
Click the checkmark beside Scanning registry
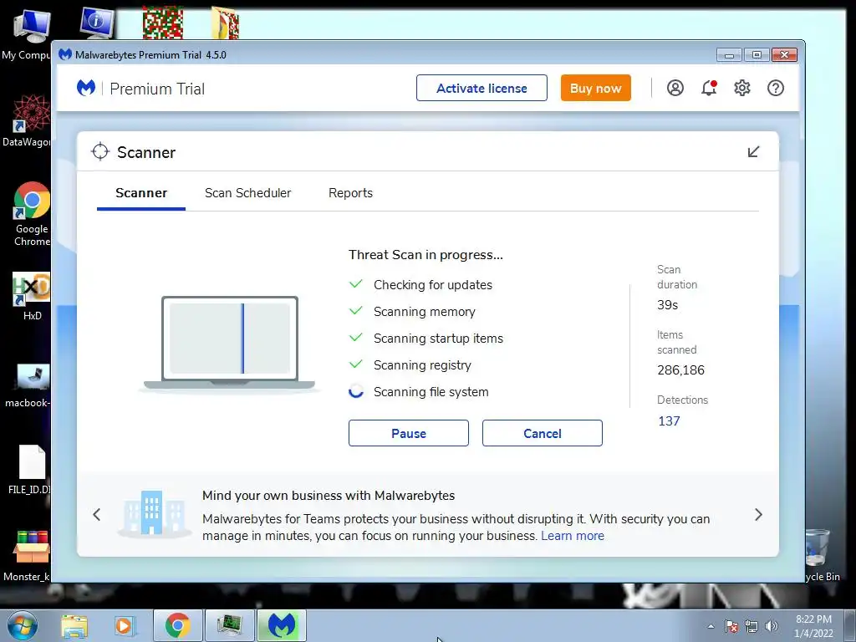pyautogui.click(x=356, y=364)
